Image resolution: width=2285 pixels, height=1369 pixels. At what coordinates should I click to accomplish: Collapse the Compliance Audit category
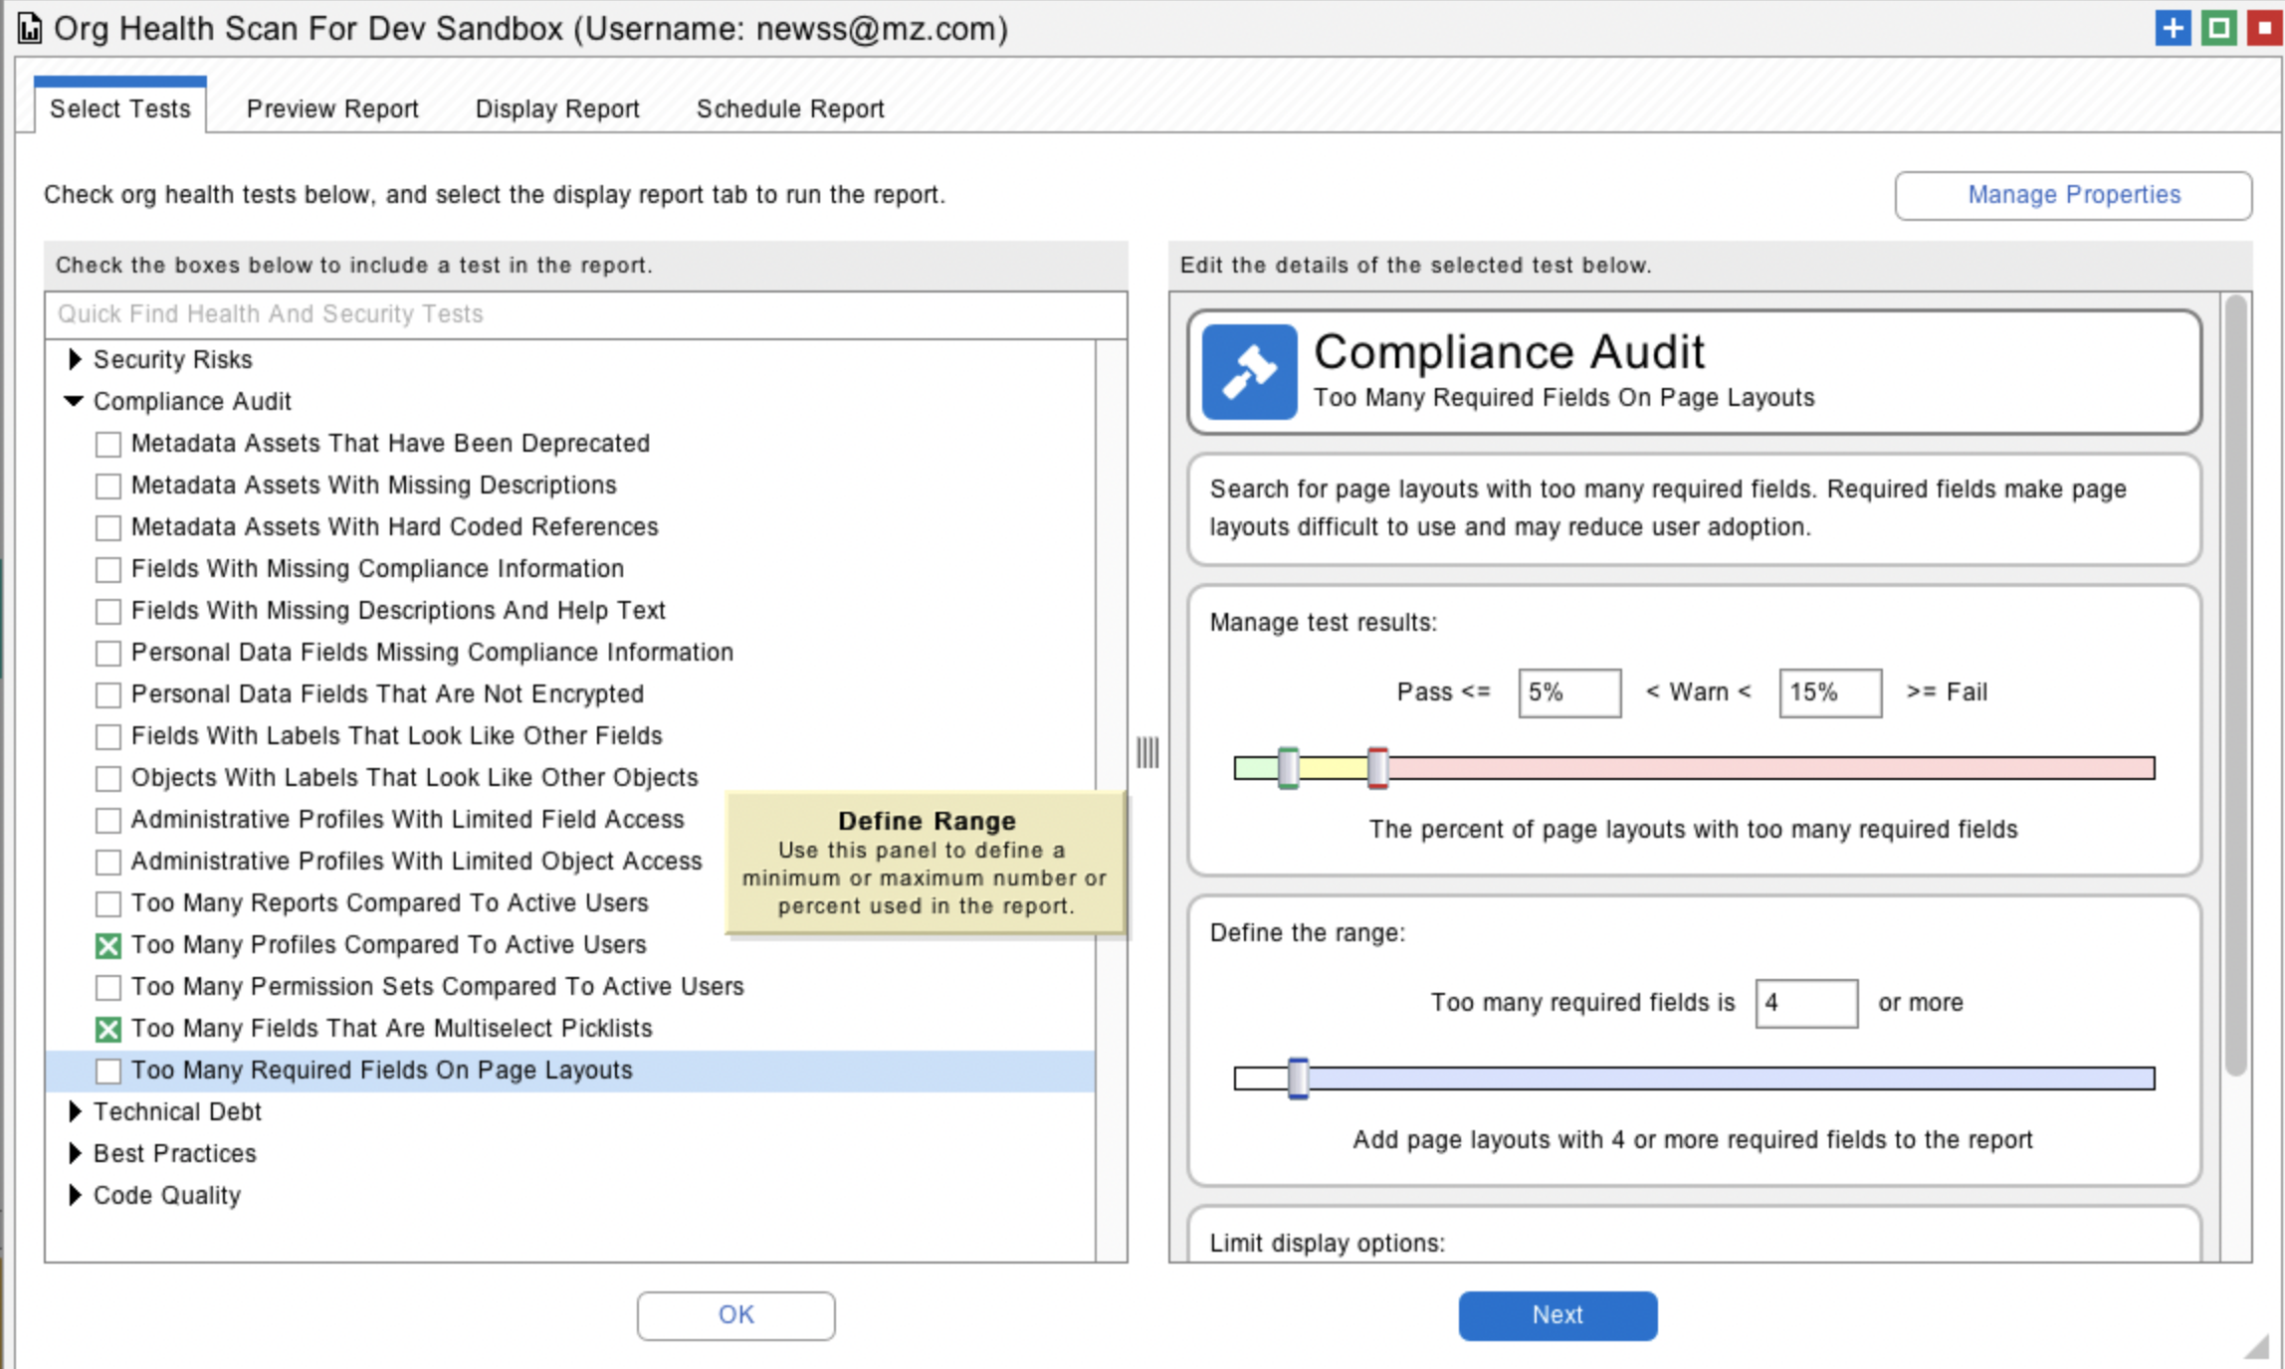click(x=75, y=401)
